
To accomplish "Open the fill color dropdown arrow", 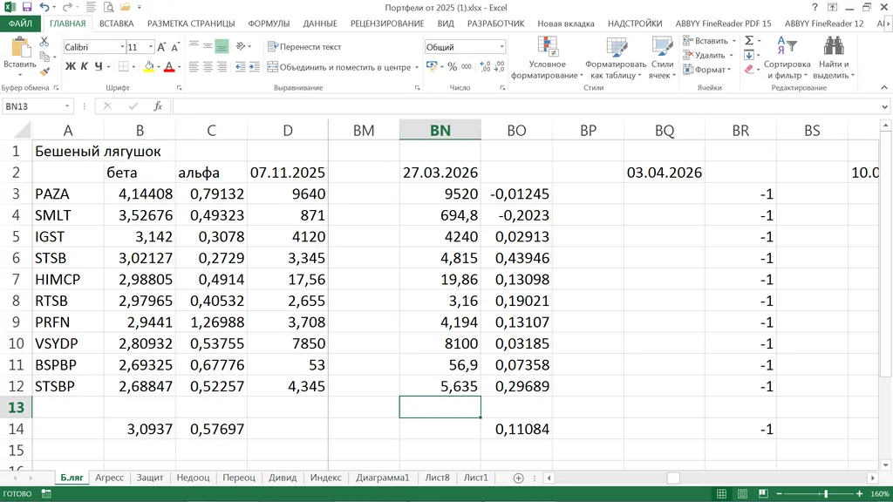I will (159, 67).
